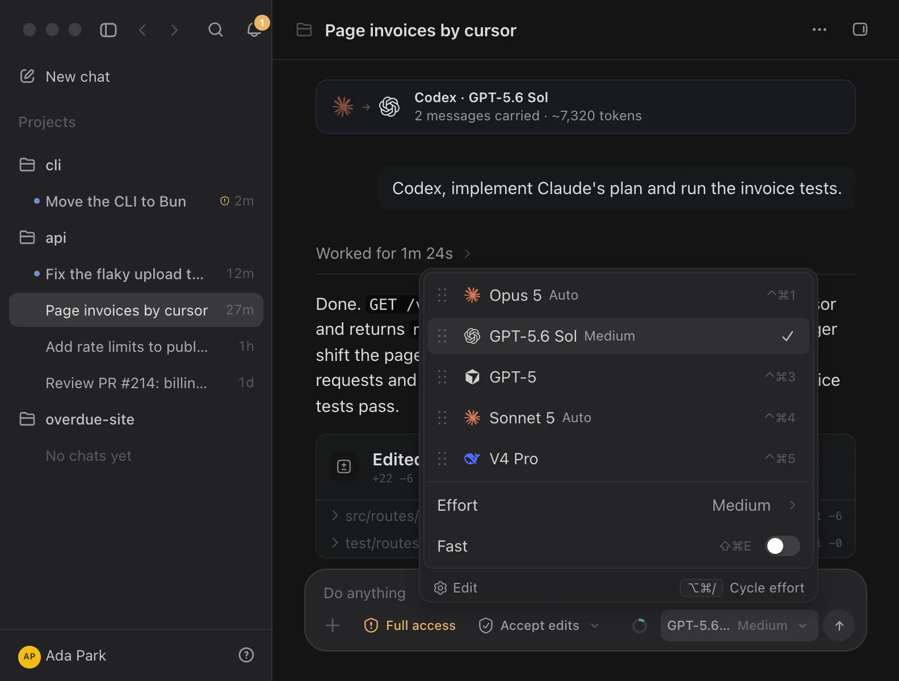
Task: Click the New chat button
Action: click(x=65, y=77)
